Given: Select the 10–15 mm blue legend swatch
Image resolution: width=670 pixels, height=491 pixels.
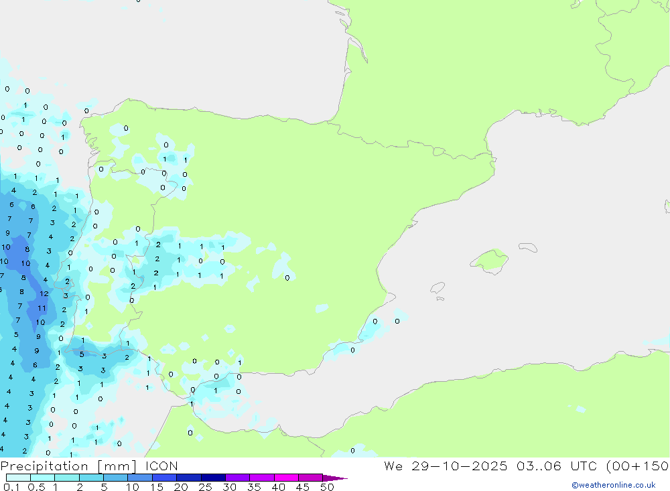Looking at the screenshot, I should click(139, 478).
